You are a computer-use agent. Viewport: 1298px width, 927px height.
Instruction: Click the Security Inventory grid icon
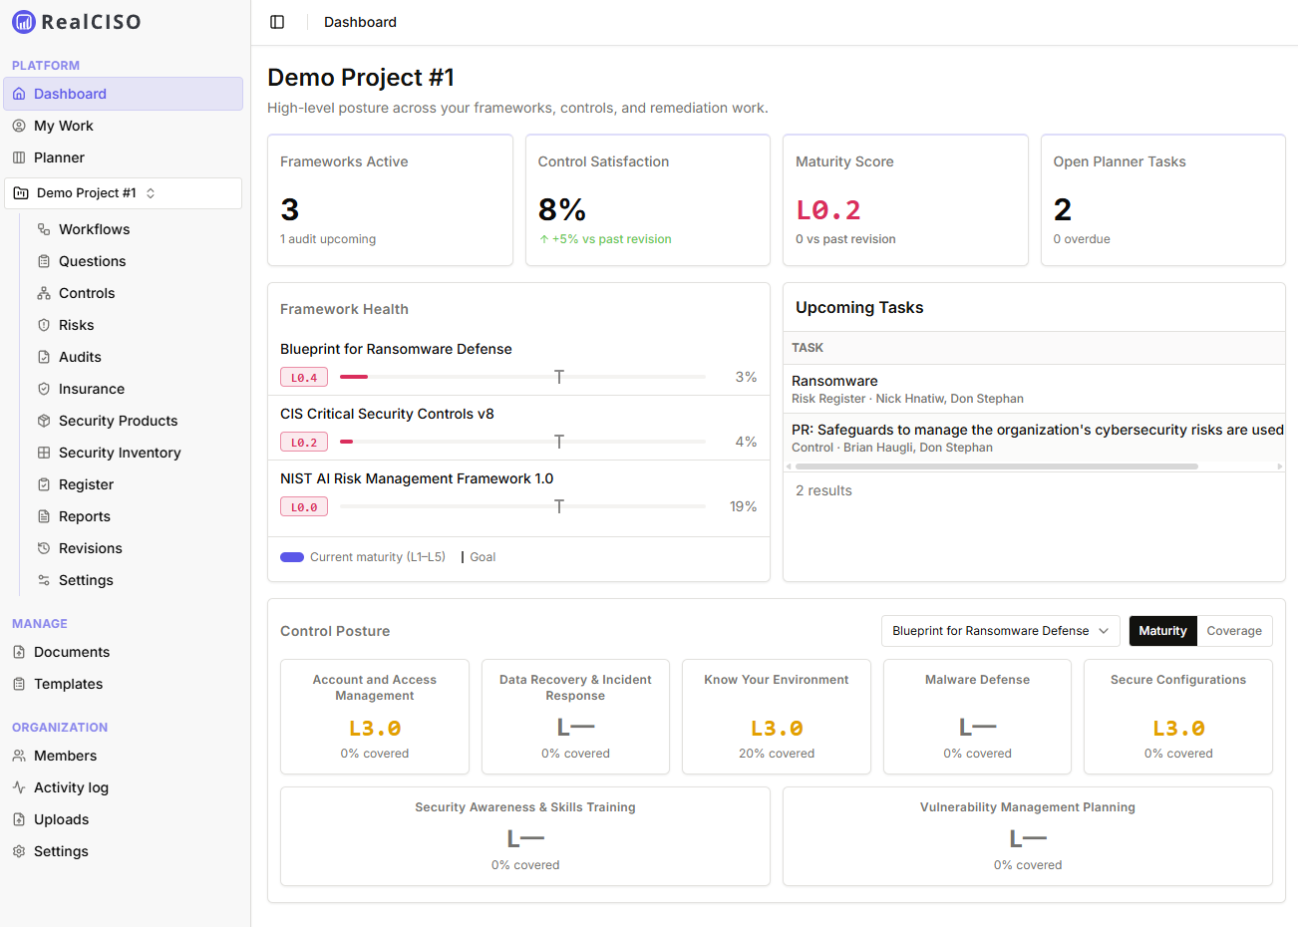click(x=44, y=453)
